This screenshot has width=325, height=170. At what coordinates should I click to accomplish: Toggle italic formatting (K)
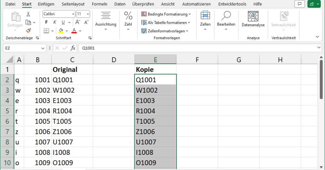pyautogui.click(x=55, y=22)
